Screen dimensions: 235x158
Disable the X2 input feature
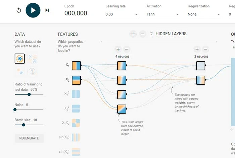pyautogui.click(x=77, y=80)
